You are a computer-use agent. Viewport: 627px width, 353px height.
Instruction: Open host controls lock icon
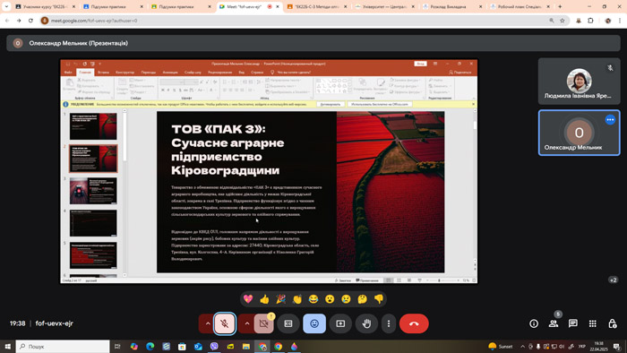612,323
